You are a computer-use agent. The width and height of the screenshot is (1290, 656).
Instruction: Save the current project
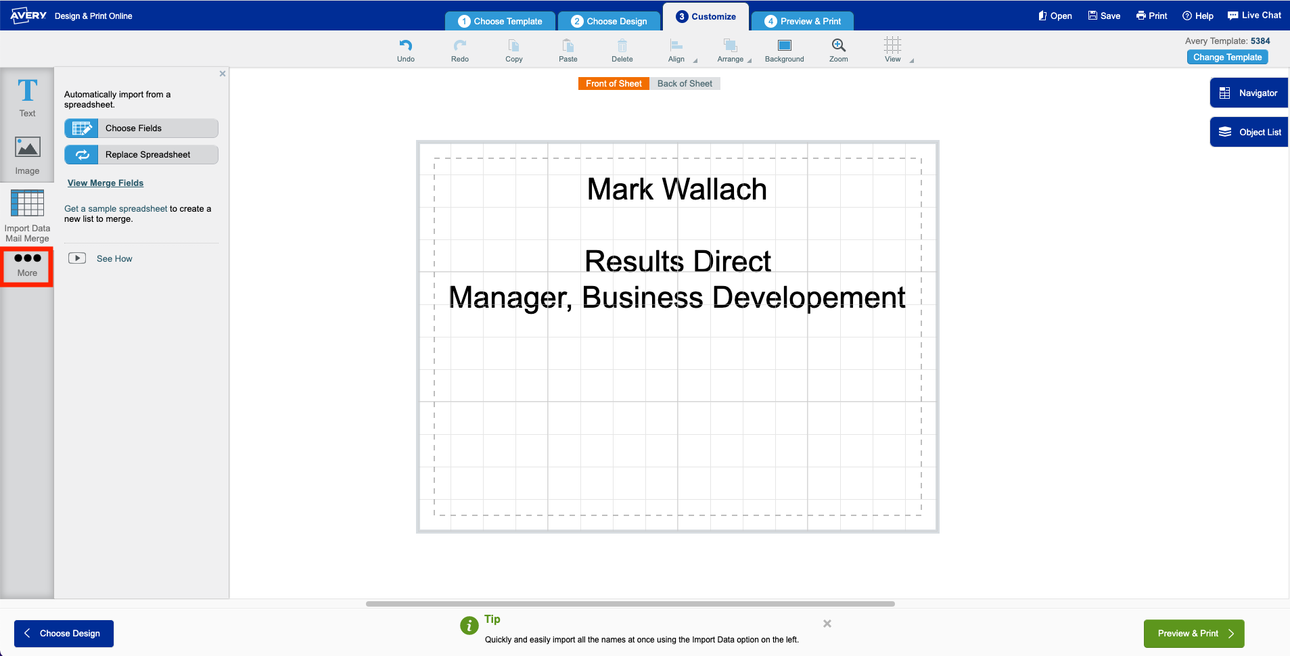point(1104,16)
